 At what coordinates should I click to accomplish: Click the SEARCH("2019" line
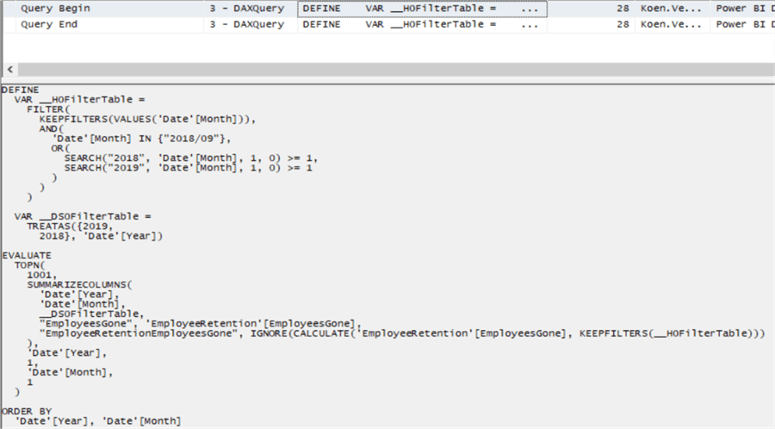(x=188, y=168)
